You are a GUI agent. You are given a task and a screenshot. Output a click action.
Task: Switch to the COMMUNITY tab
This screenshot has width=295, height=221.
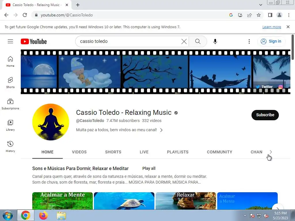point(220,152)
